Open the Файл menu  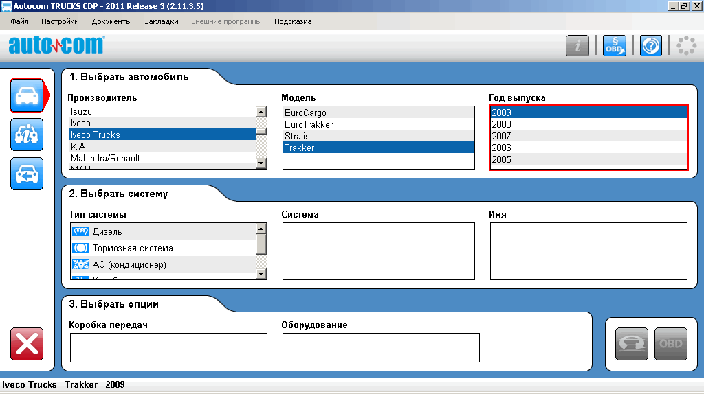(x=19, y=21)
